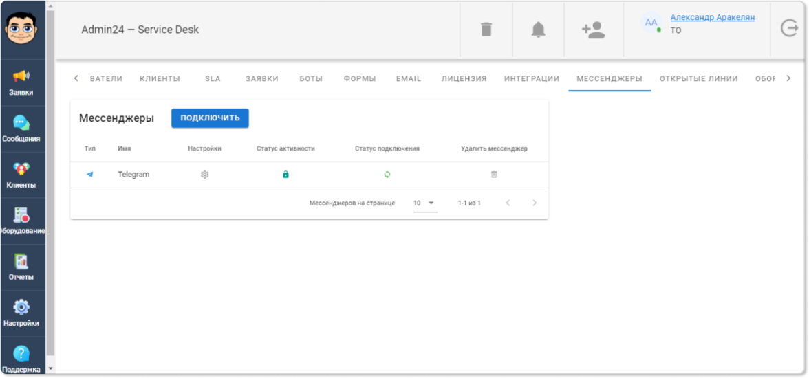Switch to the Интеграции tab
The height and width of the screenshot is (378, 809).
(531, 79)
